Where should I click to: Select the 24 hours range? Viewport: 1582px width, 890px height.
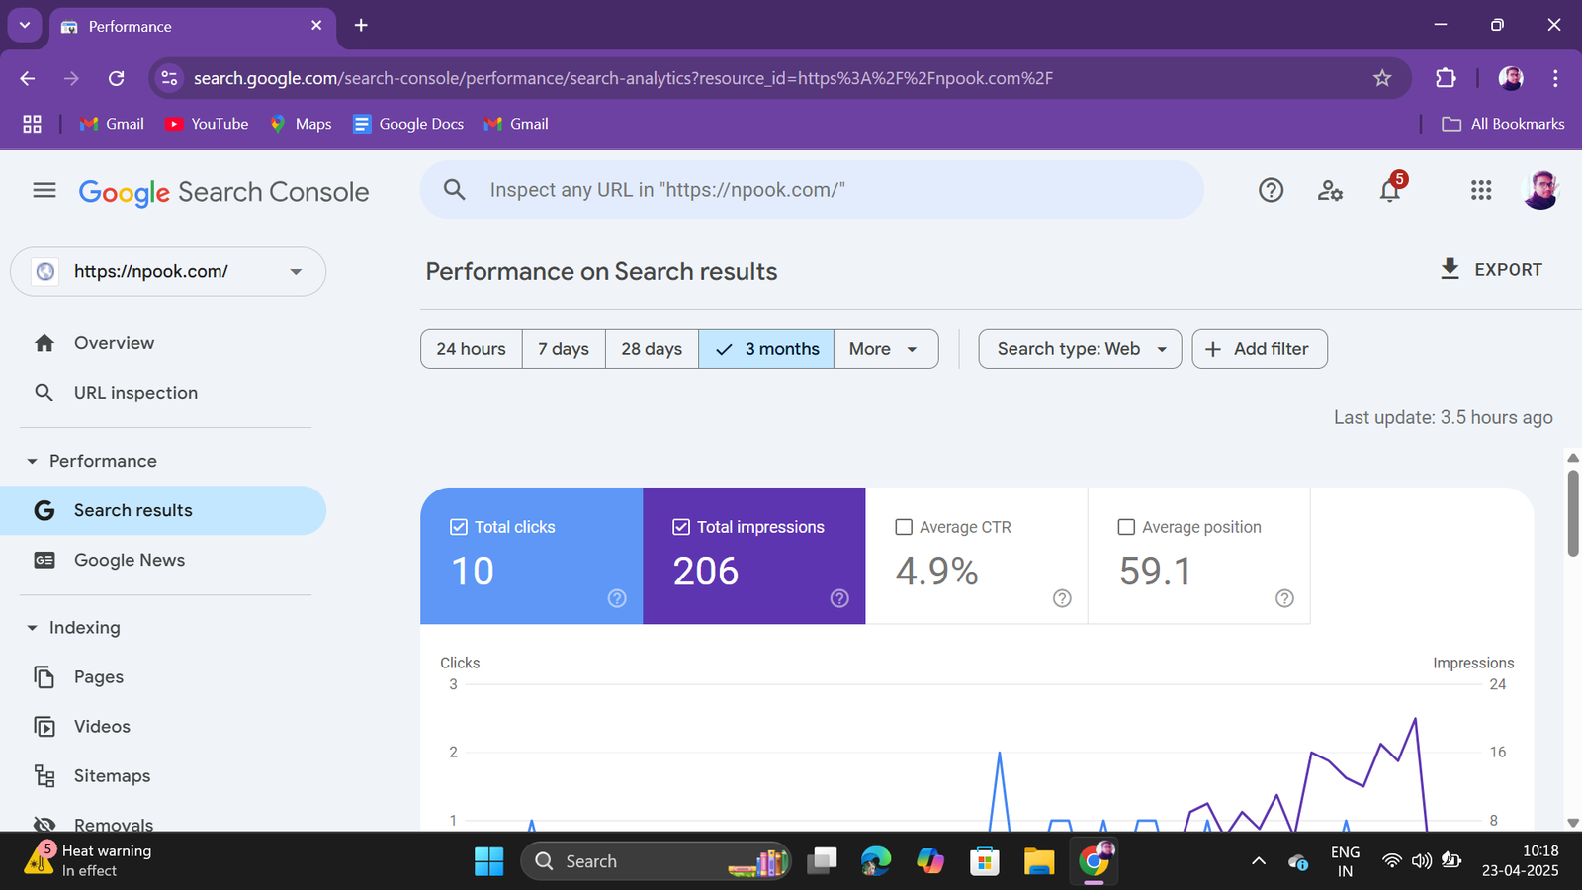point(472,349)
